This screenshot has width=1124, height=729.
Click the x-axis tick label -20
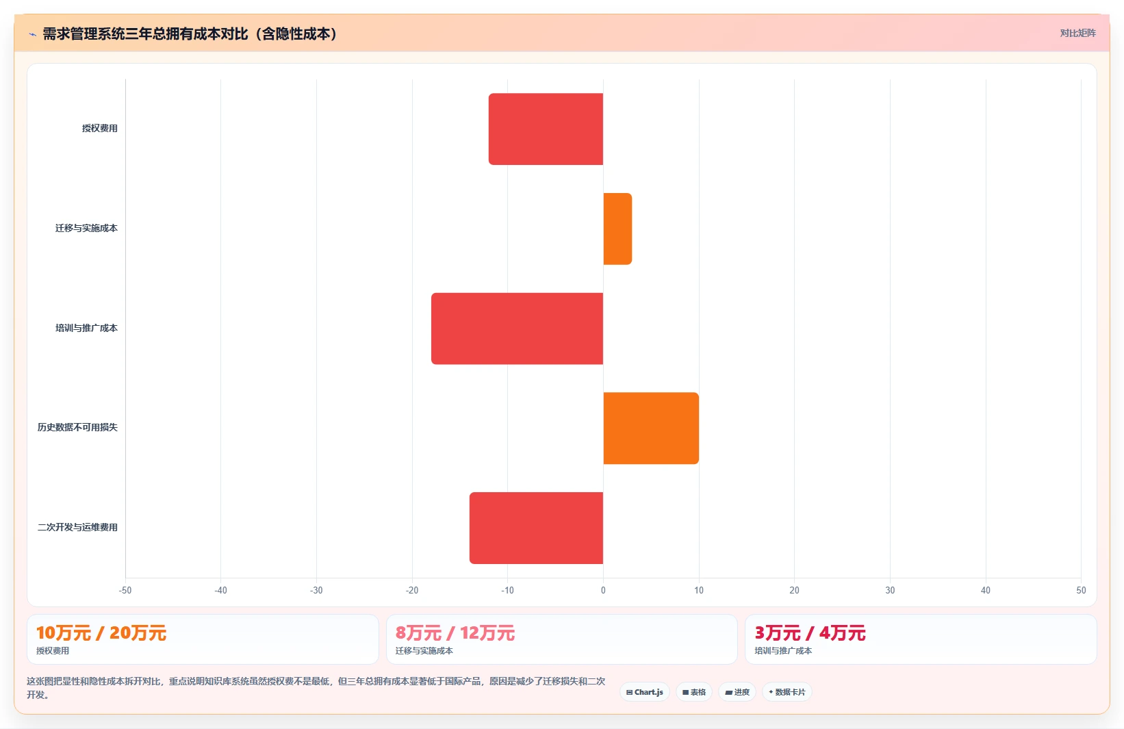tap(412, 590)
